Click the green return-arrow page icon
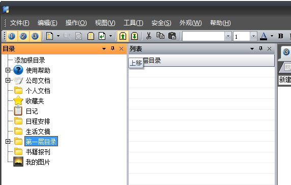 click(102, 36)
